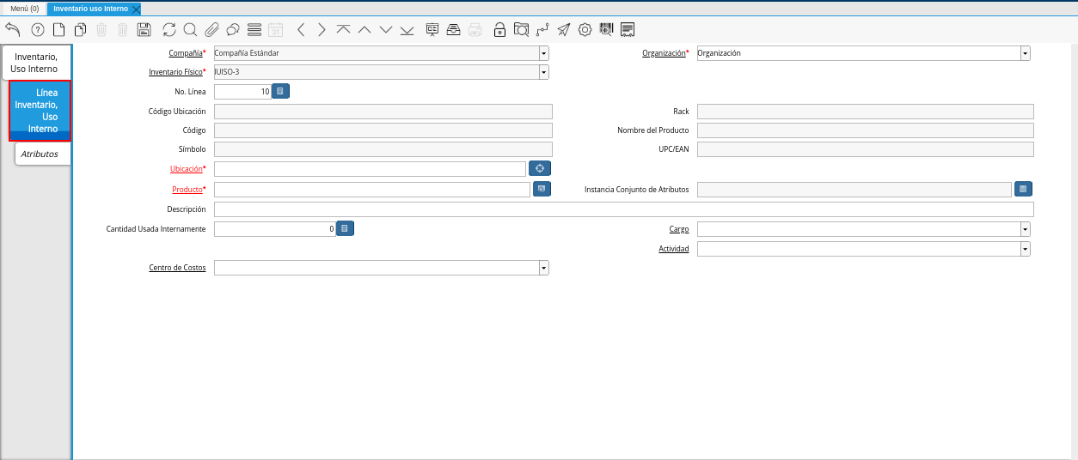
Task: Open record search with the magnifying glass icon
Action: coord(190,30)
